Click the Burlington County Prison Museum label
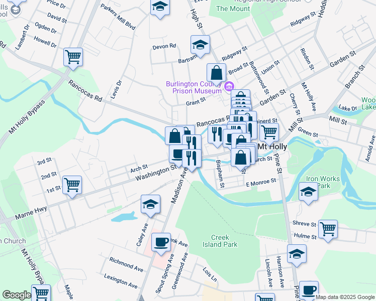The height and width of the screenshot is (301, 376). 194,87
